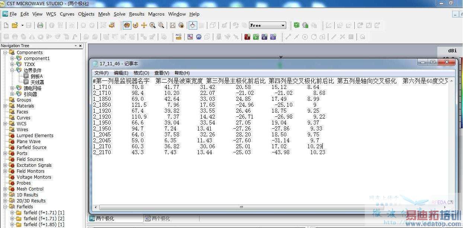Click the Open folder toolbar icon
Screen dimensions: 463x228
[15, 25]
